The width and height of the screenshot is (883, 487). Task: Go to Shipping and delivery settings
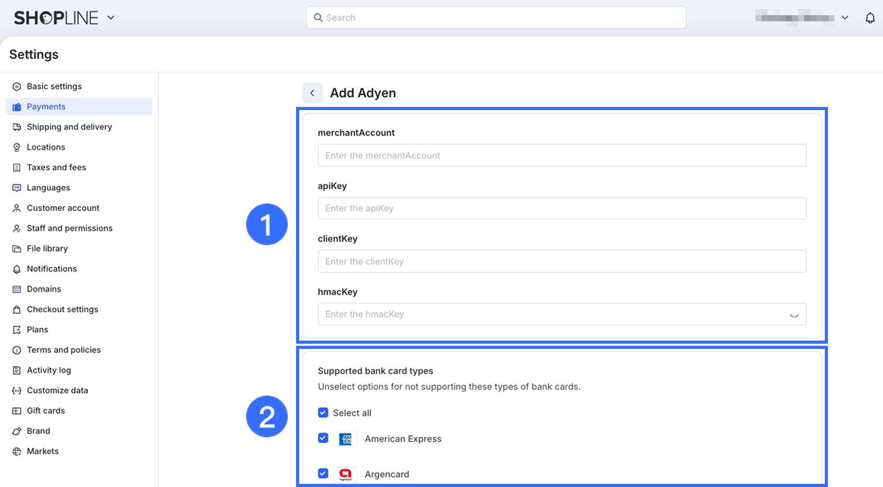79,127
